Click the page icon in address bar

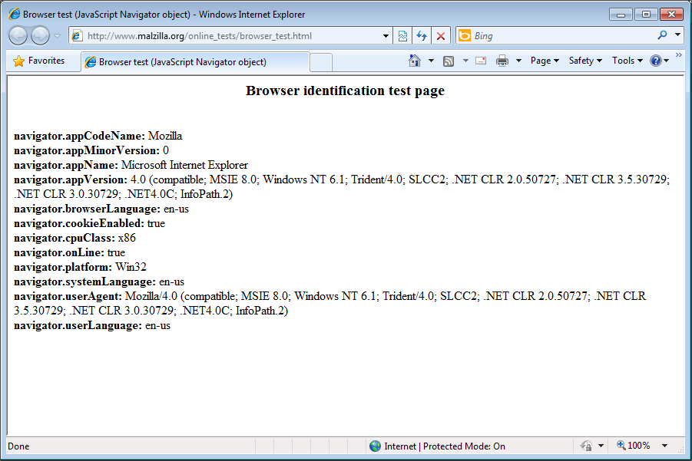coord(77,36)
